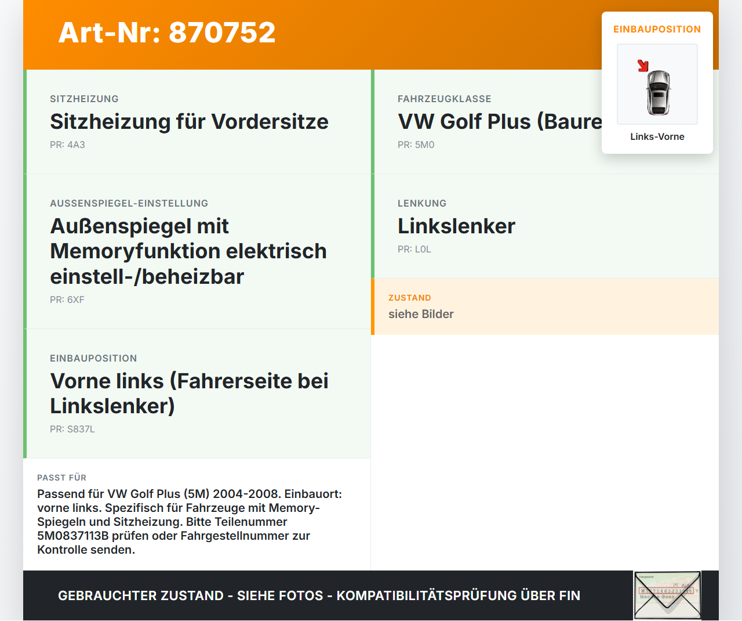The height and width of the screenshot is (621, 742).
Task: Click 'Sitzheizung für Vordersitze' text
Action: tap(189, 121)
